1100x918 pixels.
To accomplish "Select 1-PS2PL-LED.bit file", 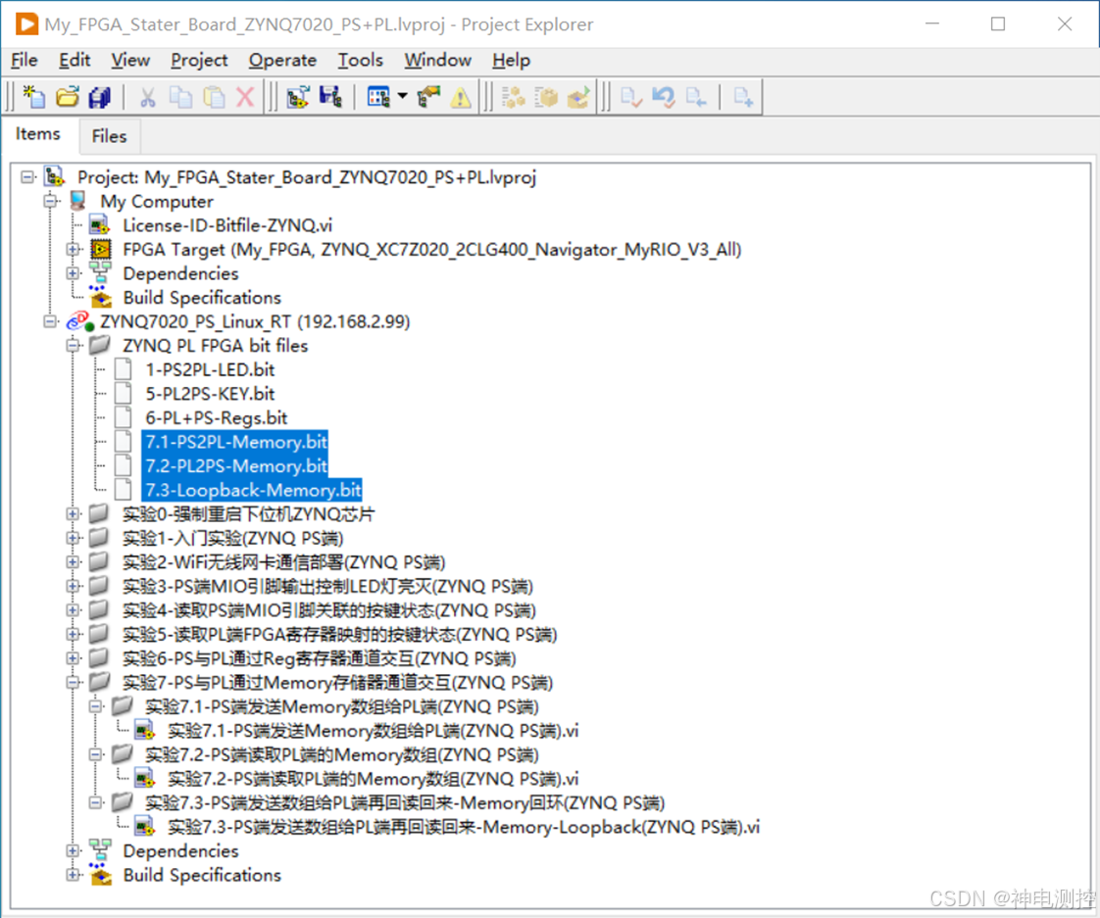I will (x=210, y=369).
